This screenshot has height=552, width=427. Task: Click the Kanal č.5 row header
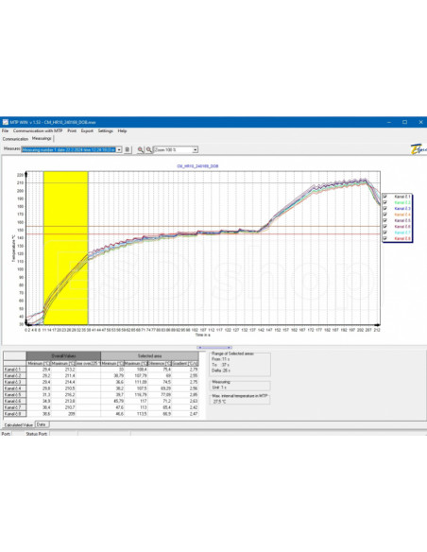point(15,395)
